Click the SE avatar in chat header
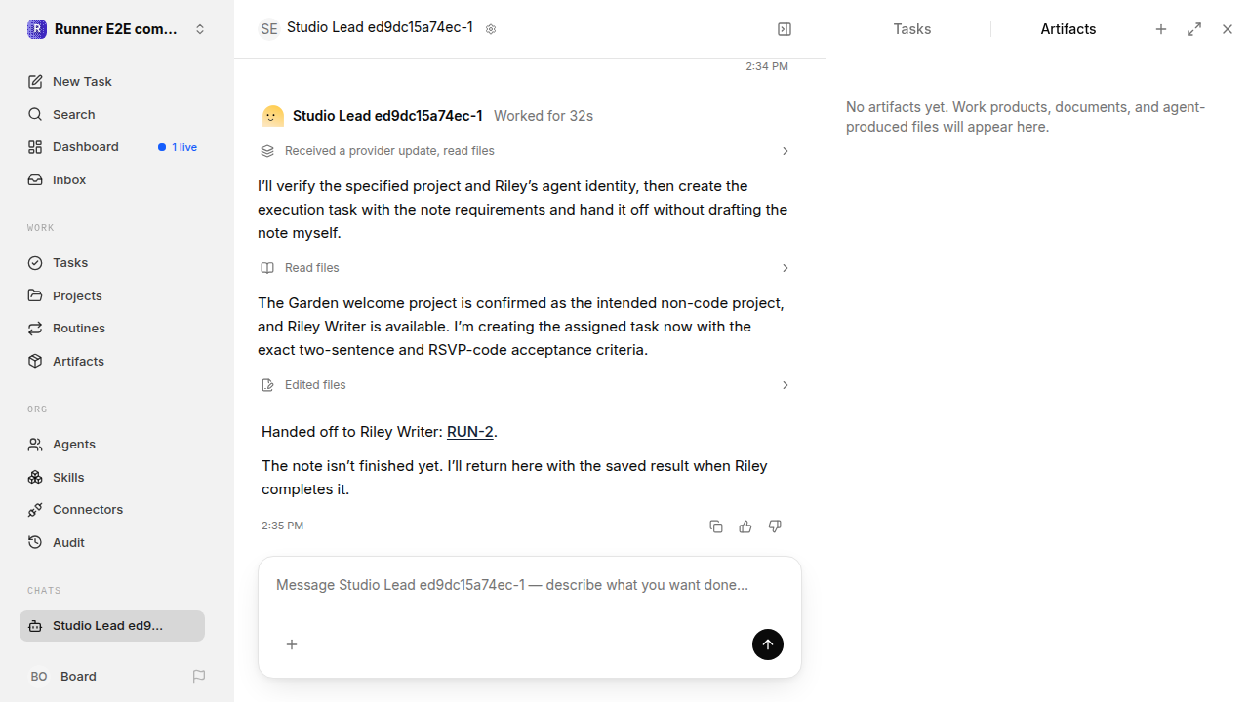Image resolution: width=1249 pixels, height=702 pixels. [269, 29]
